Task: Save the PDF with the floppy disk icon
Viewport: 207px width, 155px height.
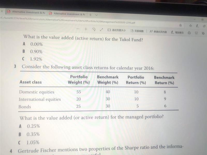Action: click(196, 33)
